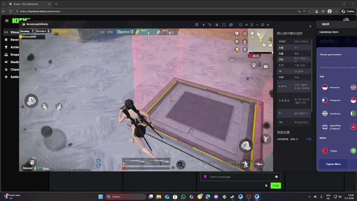Screen dimensions: 357x201
Task: Click Explore More button
Action: 333,164
